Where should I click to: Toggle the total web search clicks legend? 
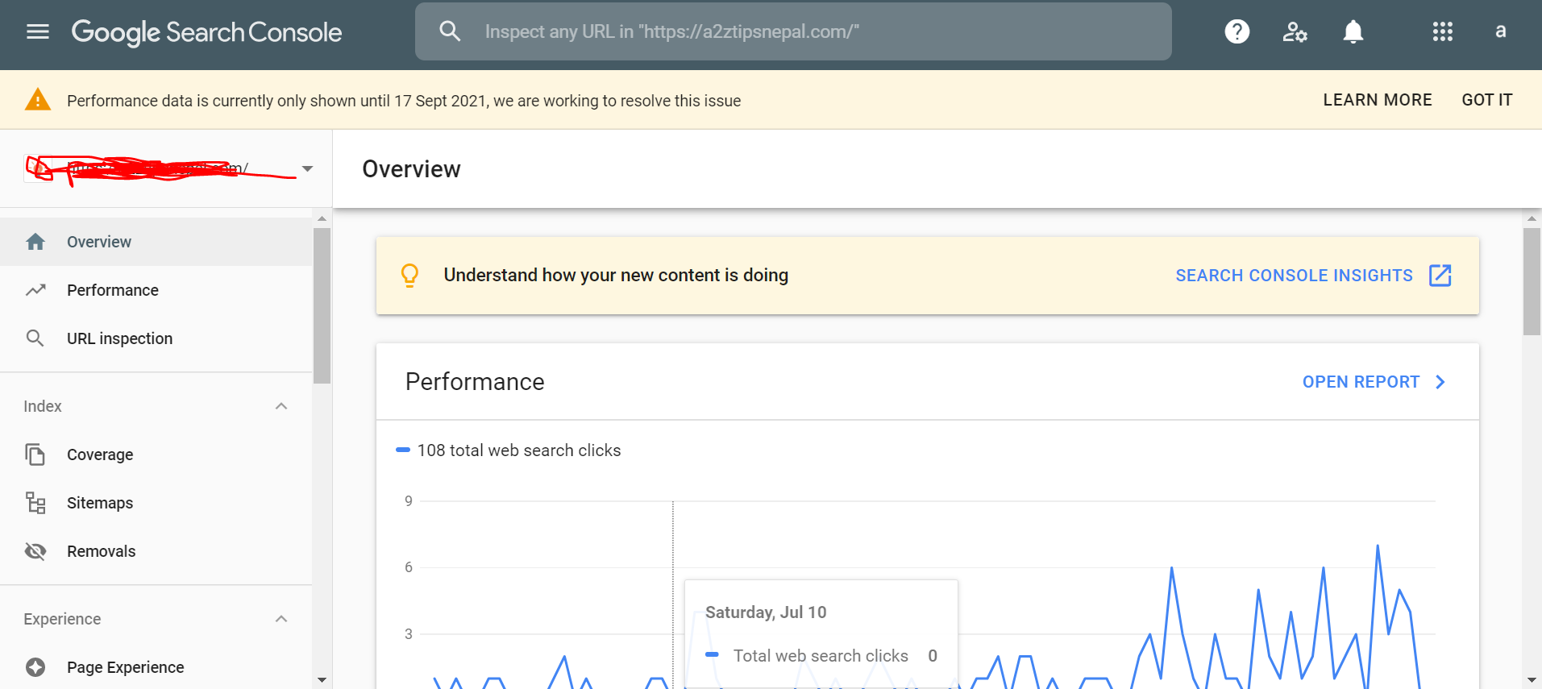(509, 450)
